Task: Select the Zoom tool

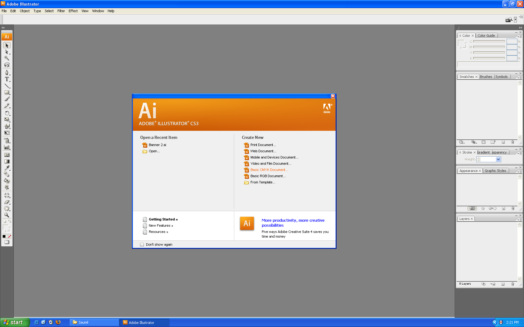Action: click(x=7, y=215)
